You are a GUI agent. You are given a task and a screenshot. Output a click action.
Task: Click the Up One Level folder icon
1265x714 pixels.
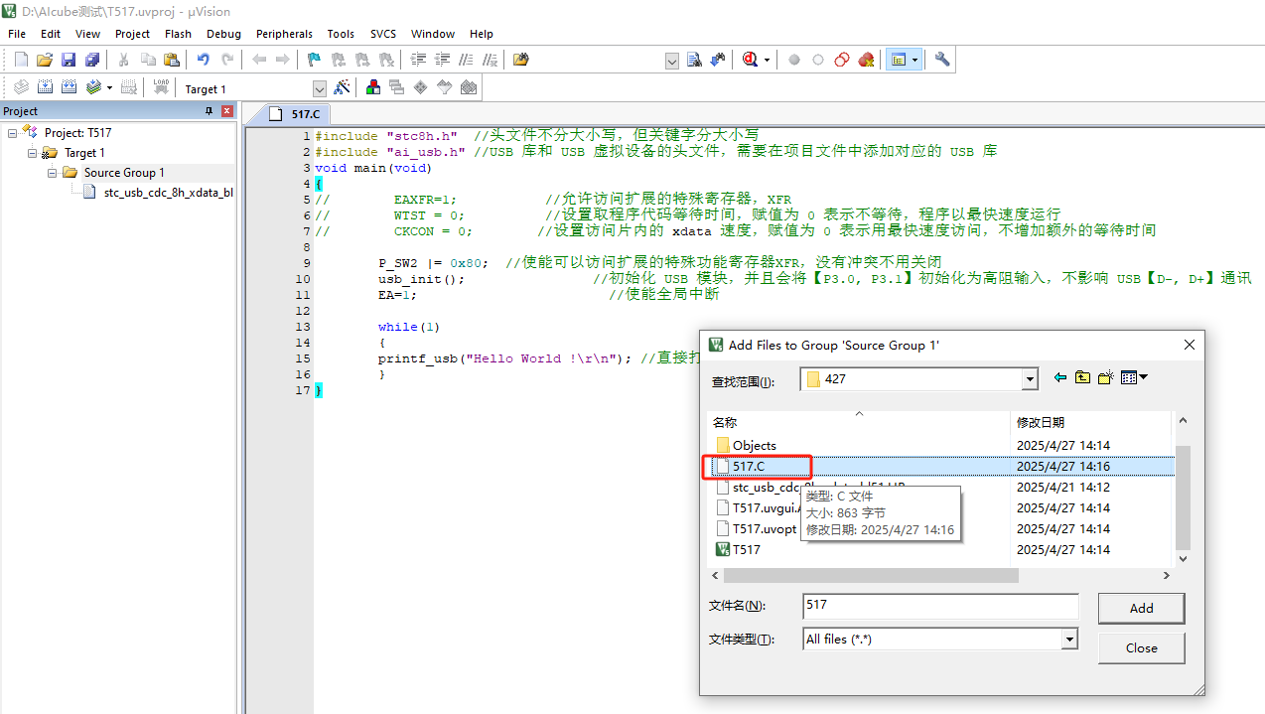coord(1082,377)
